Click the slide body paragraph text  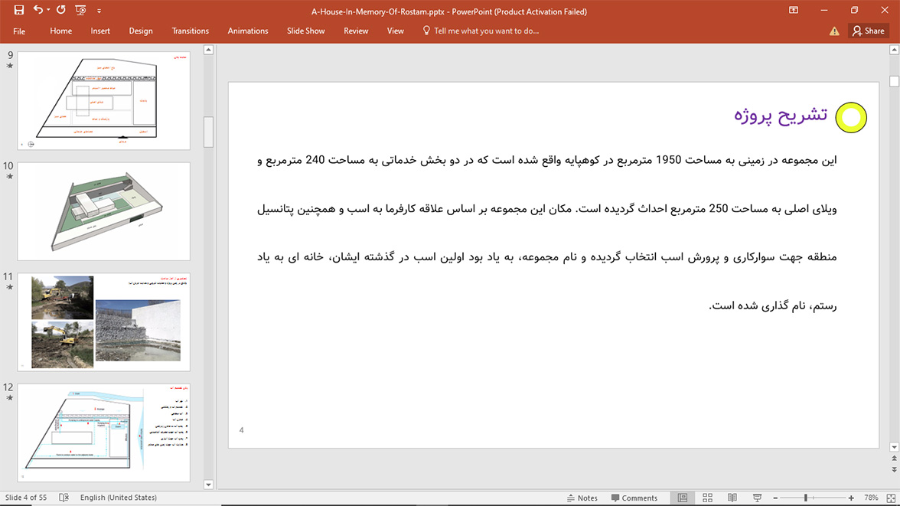pyautogui.click(x=547, y=233)
